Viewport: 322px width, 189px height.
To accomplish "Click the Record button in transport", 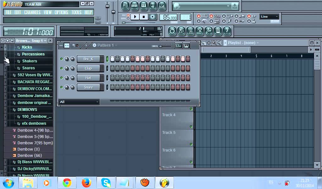I will pyautogui.click(x=153, y=17).
